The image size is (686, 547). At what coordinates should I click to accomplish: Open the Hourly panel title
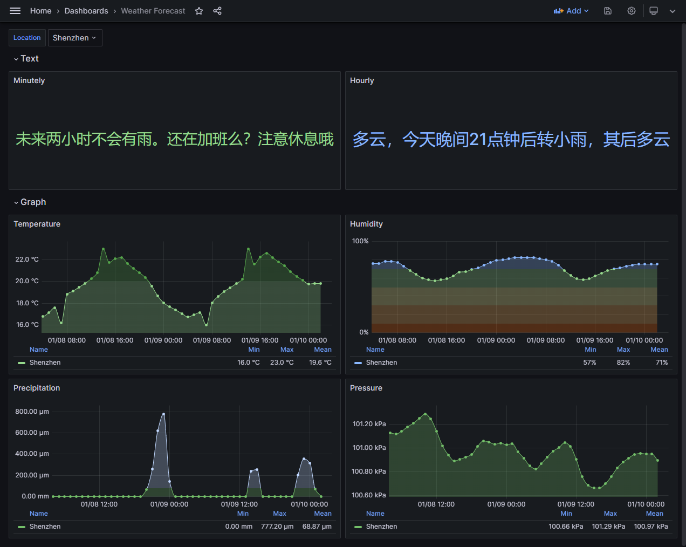[x=362, y=80]
